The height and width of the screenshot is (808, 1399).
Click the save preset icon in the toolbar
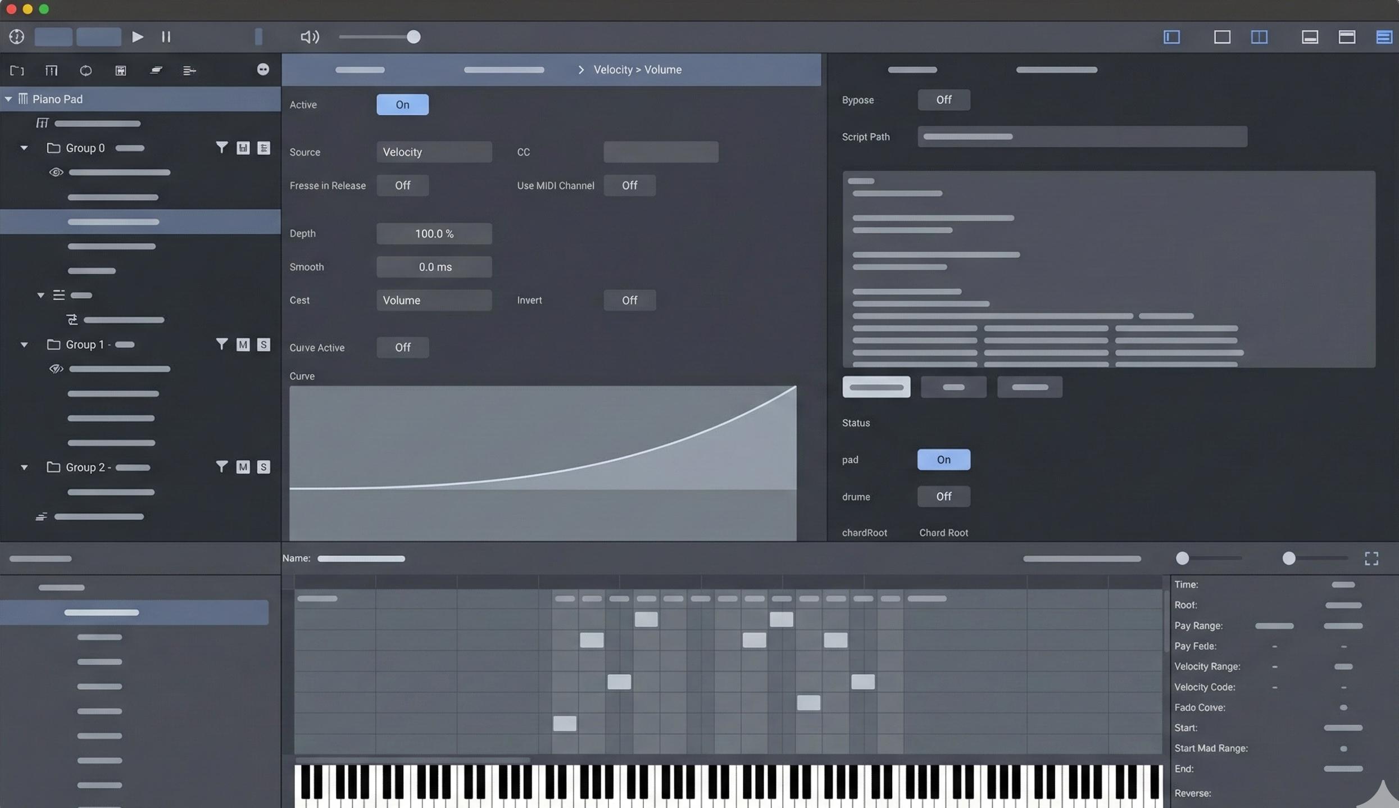[x=120, y=70]
